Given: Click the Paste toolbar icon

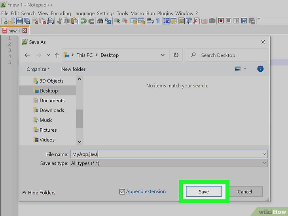Looking at the screenshot, I should [x=74, y=21].
